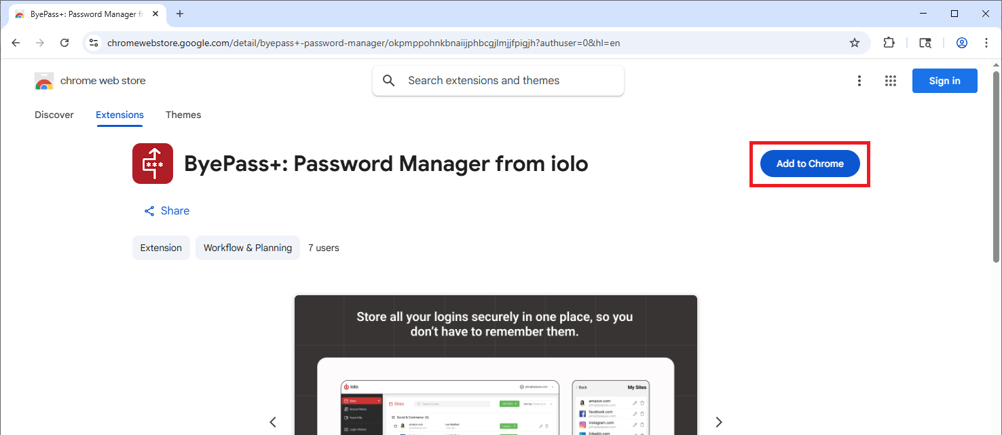Viewport: 1002px width, 435px height.
Task: Select the Workflow & Planning category chip
Action: point(248,248)
